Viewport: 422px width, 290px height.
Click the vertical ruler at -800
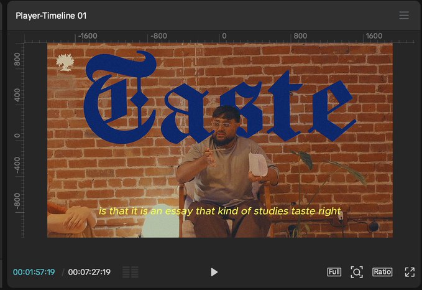17,201
